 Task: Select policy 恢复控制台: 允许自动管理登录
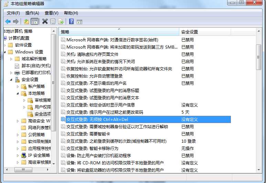coord(94,76)
